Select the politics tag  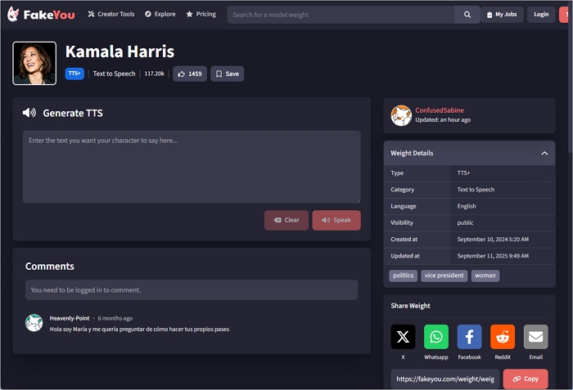click(403, 276)
